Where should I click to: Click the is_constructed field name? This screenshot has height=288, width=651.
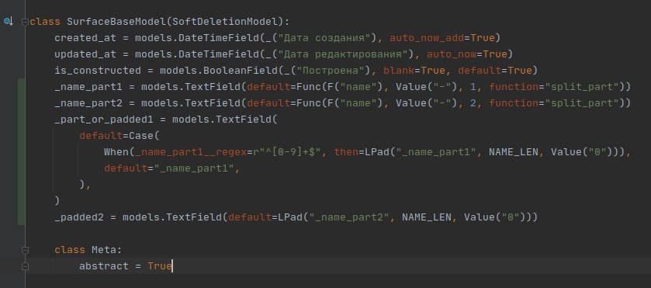tap(98, 71)
